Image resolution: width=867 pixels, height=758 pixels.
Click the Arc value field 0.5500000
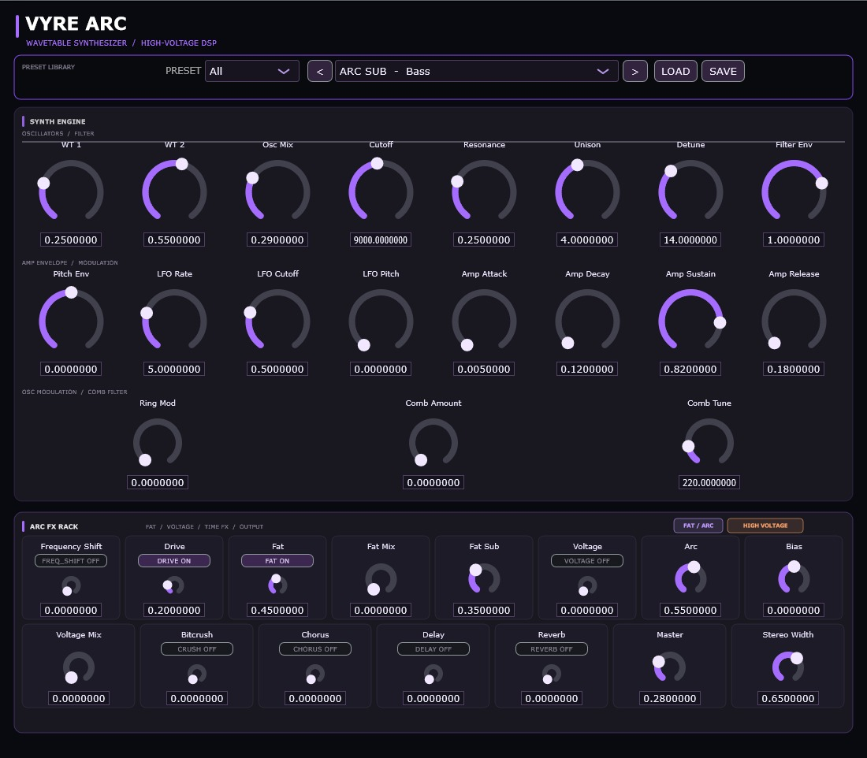pyautogui.click(x=690, y=611)
